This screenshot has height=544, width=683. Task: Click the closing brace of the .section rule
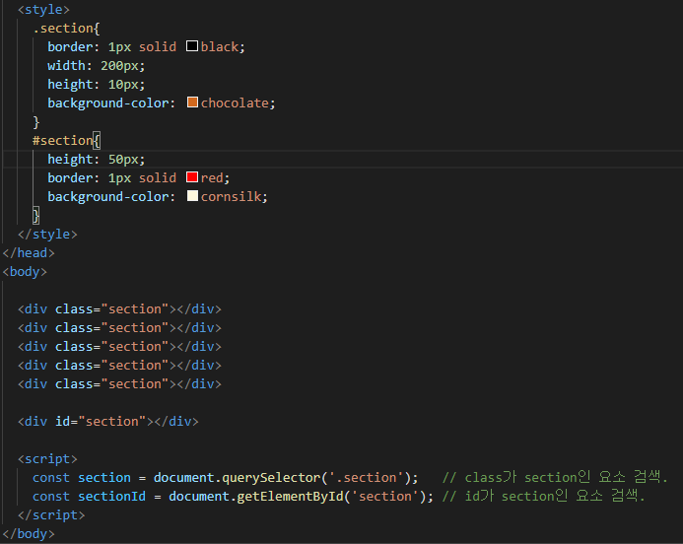[x=36, y=122]
